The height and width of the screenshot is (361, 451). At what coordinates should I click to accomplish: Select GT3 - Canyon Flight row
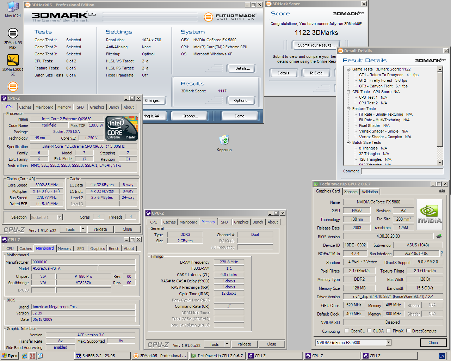click(383, 86)
